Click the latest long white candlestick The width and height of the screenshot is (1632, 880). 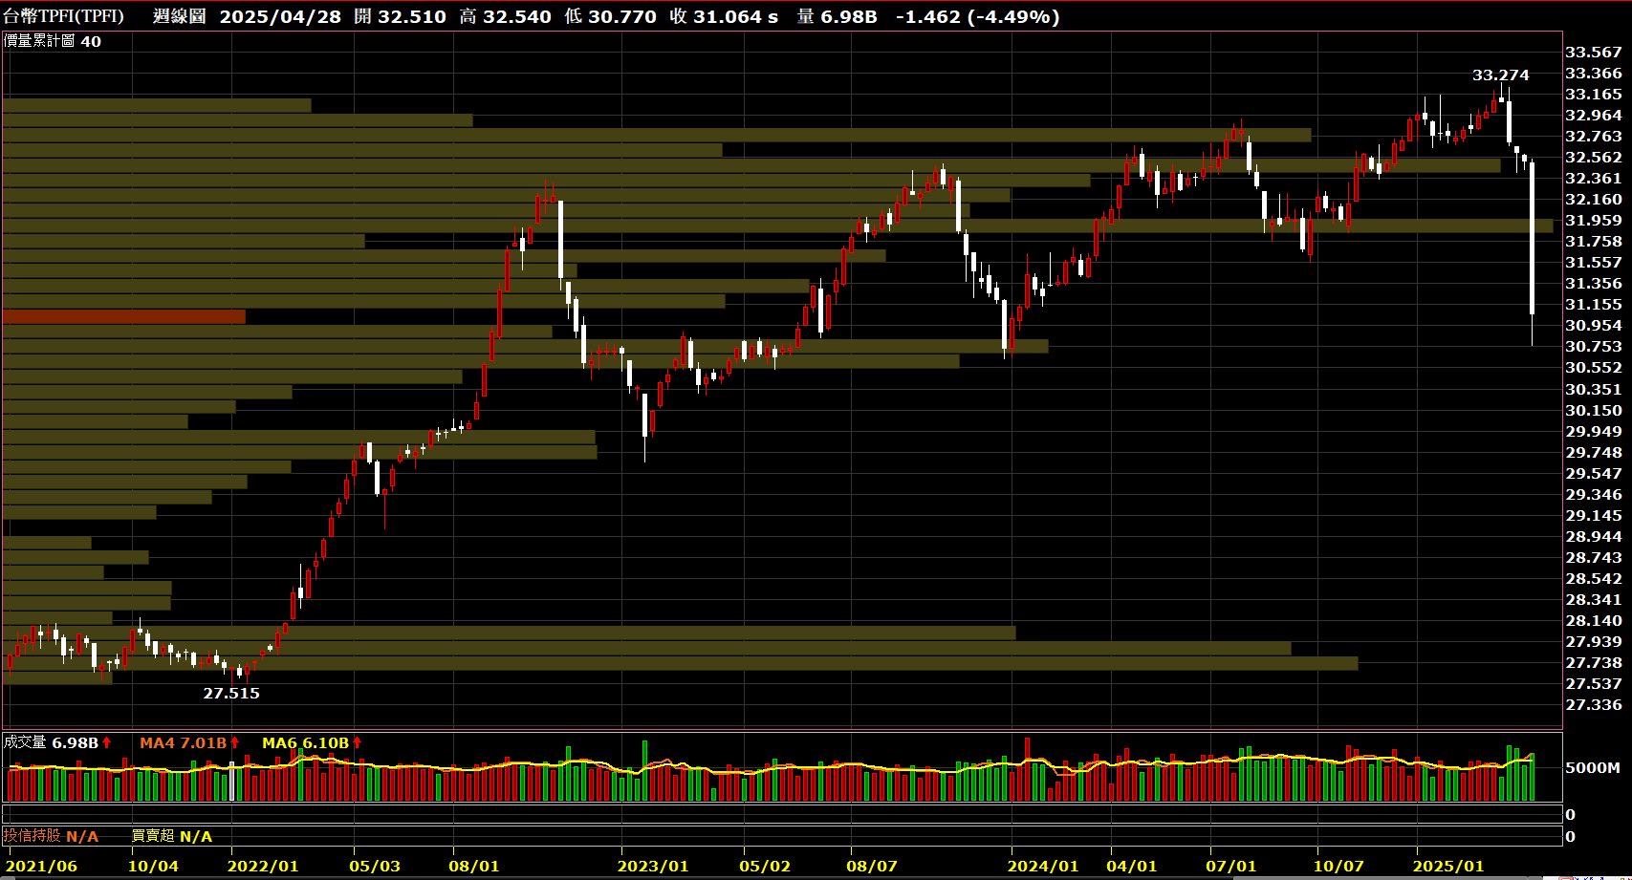click(1532, 239)
